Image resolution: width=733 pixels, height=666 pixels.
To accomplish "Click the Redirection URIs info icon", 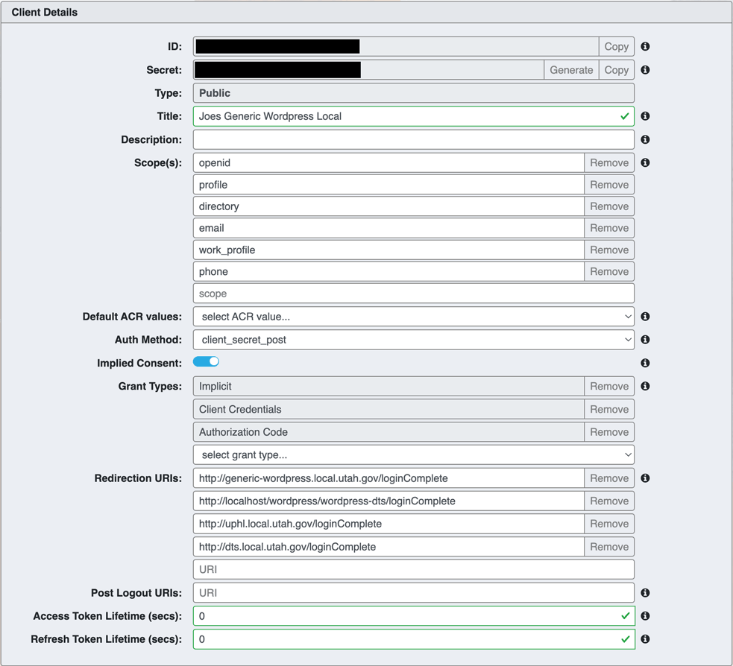I will coord(645,478).
